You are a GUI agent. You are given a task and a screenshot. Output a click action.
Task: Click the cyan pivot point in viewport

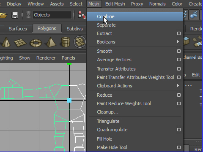[69, 100]
